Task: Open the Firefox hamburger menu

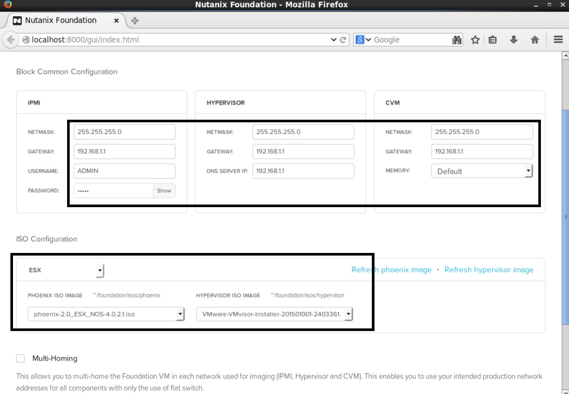Action: (x=558, y=40)
